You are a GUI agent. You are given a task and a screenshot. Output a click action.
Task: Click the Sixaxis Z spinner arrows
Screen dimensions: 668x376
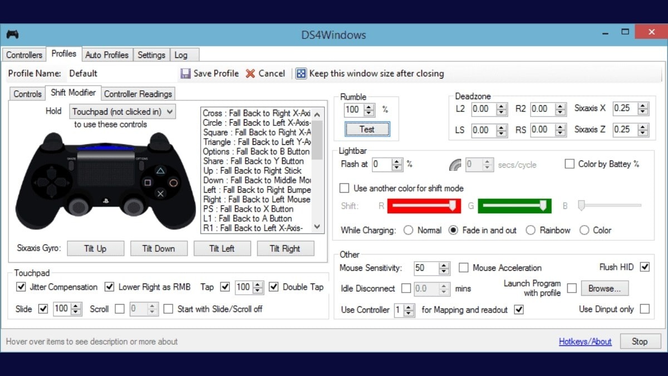(x=644, y=130)
